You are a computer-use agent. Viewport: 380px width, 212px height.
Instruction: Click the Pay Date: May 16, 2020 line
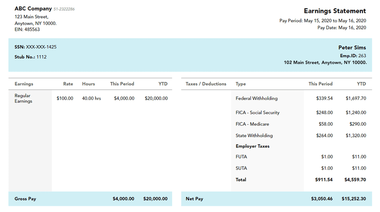[342, 28]
